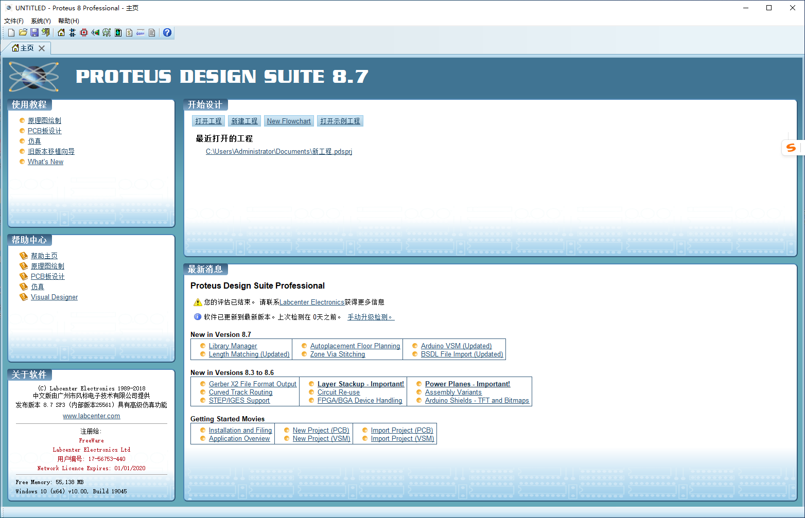Click the blue Help question mark icon
Screen dimensions: 805x518
pyautogui.click(x=167, y=32)
